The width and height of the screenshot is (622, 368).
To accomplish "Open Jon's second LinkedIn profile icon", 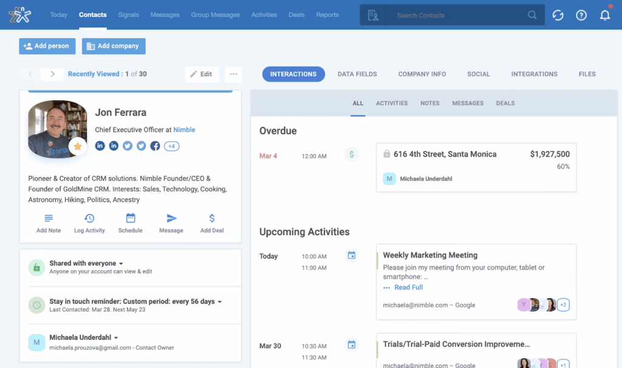I will click(114, 146).
